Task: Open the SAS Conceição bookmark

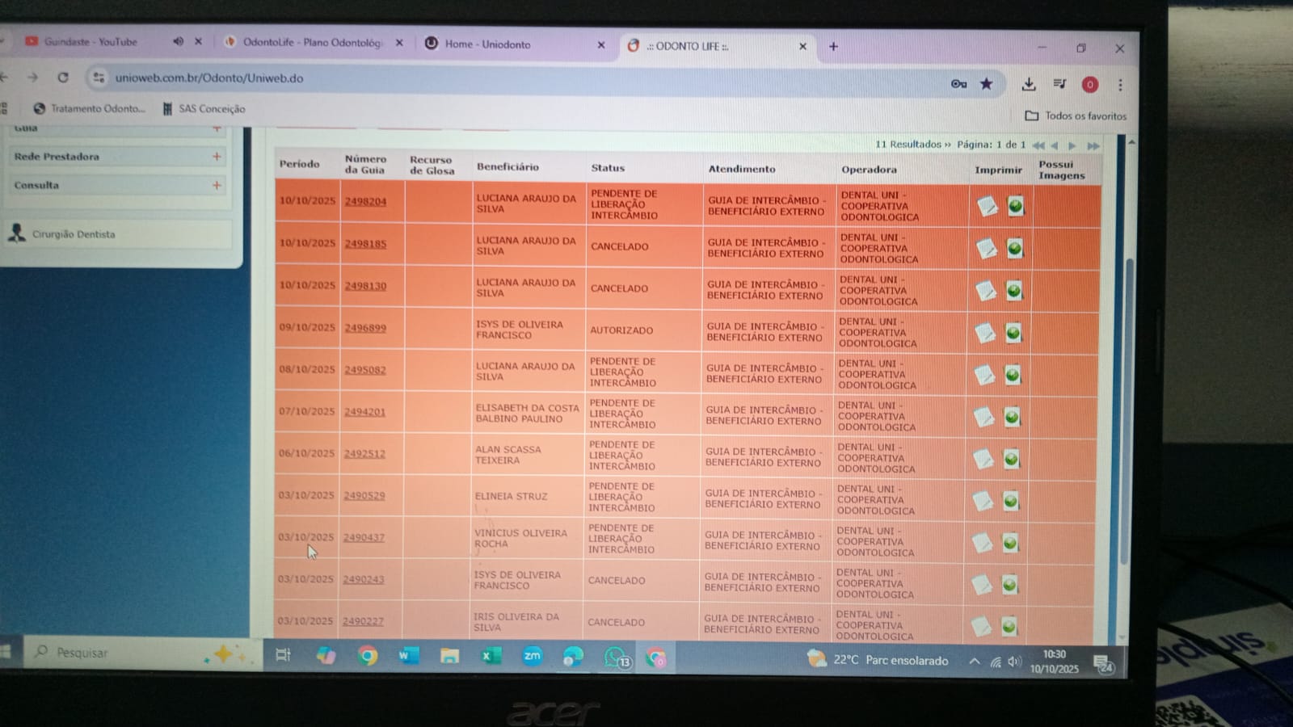Action: click(x=204, y=109)
